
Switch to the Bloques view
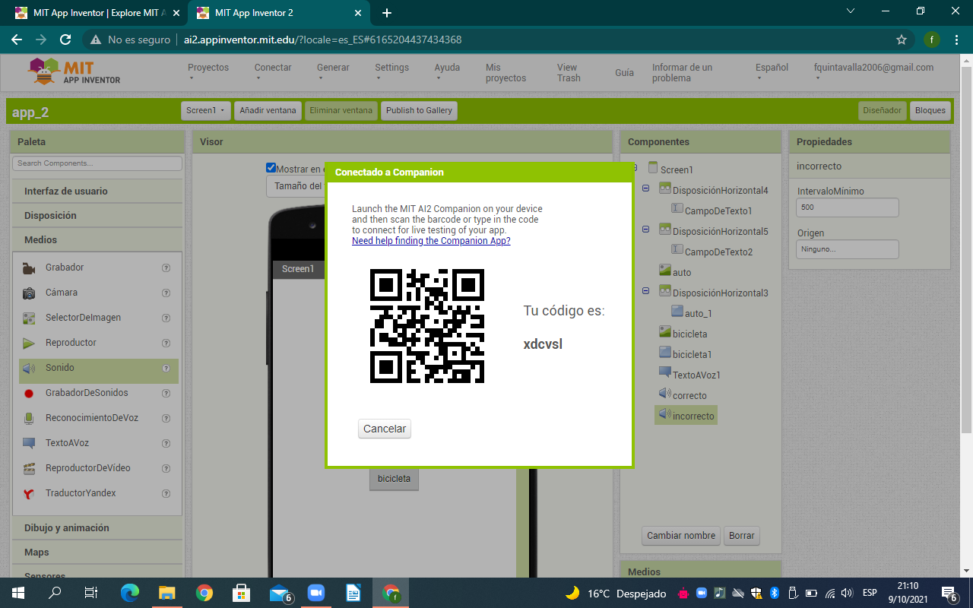tap(930, 111)
